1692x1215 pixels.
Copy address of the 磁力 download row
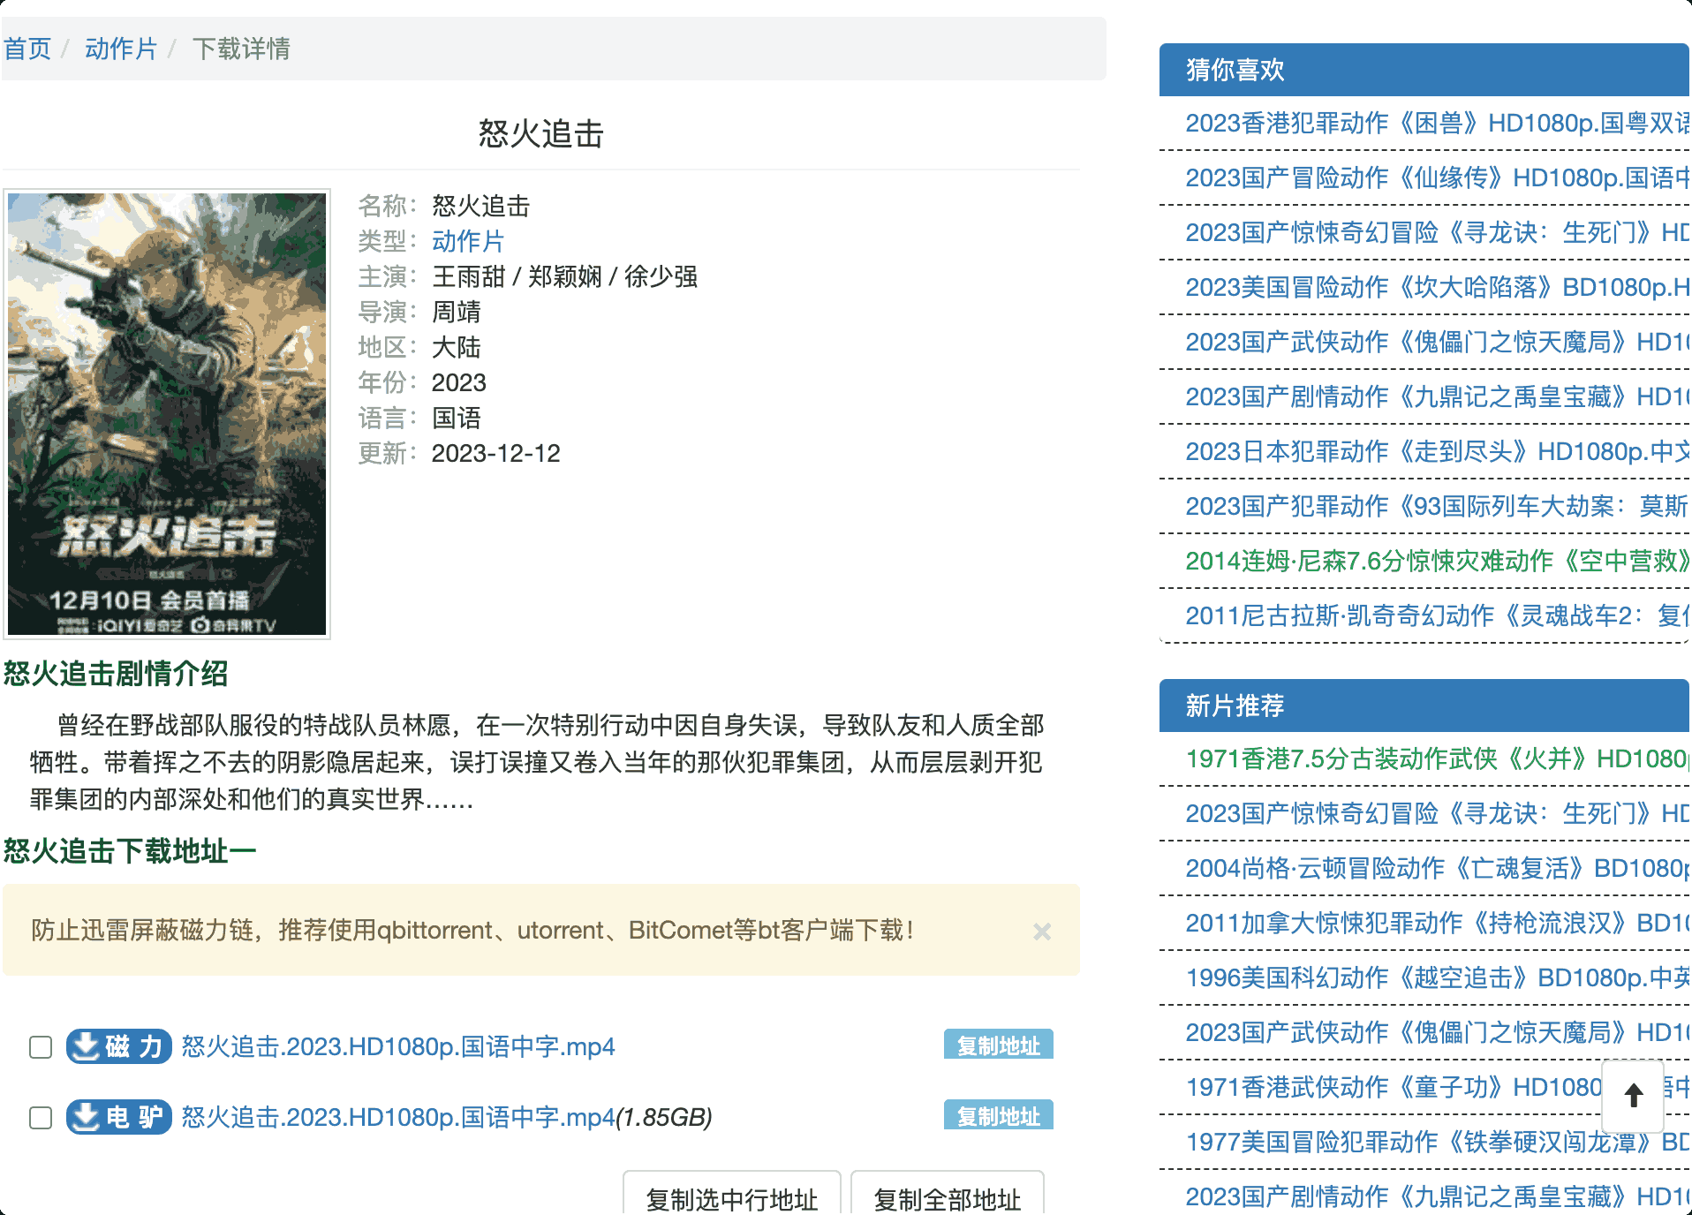click(999, 1045)
